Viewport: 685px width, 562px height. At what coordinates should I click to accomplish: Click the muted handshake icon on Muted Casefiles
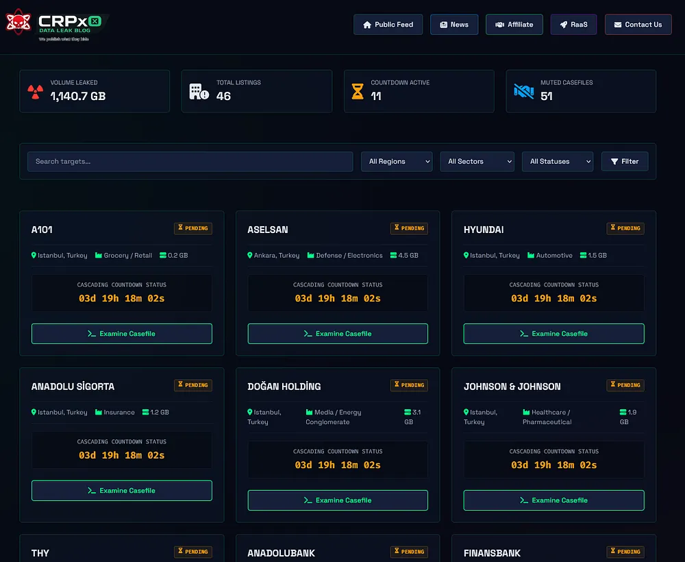tap(523, 91)
